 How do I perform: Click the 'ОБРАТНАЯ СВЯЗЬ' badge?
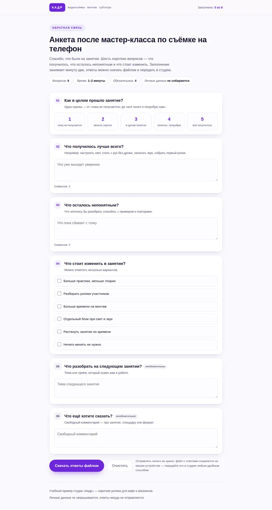pyautogui.click(x=67, y=28)
